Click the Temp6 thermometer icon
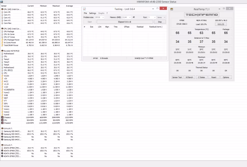This screenshot has width=247, height=167. (x=2, y=65)
